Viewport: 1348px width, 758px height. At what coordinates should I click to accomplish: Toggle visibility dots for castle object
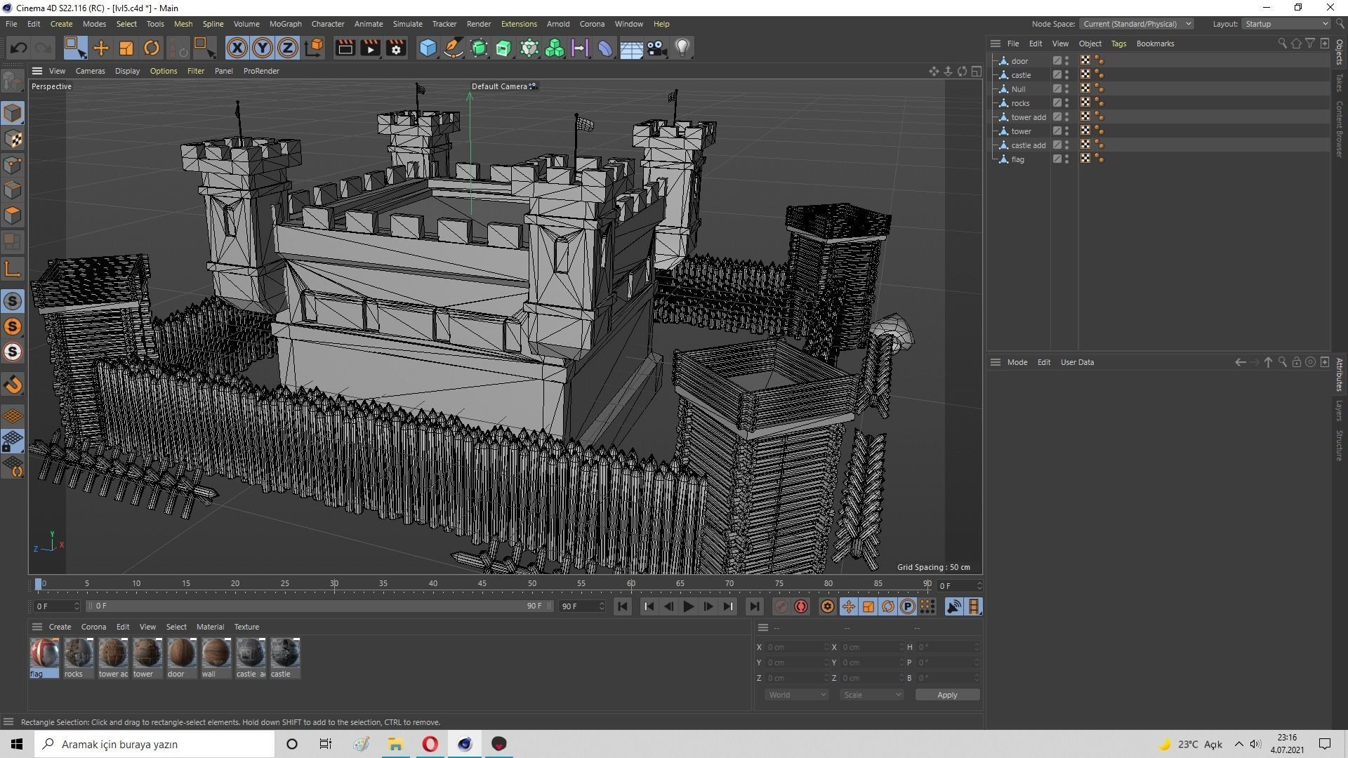[x=1067, y=75]
